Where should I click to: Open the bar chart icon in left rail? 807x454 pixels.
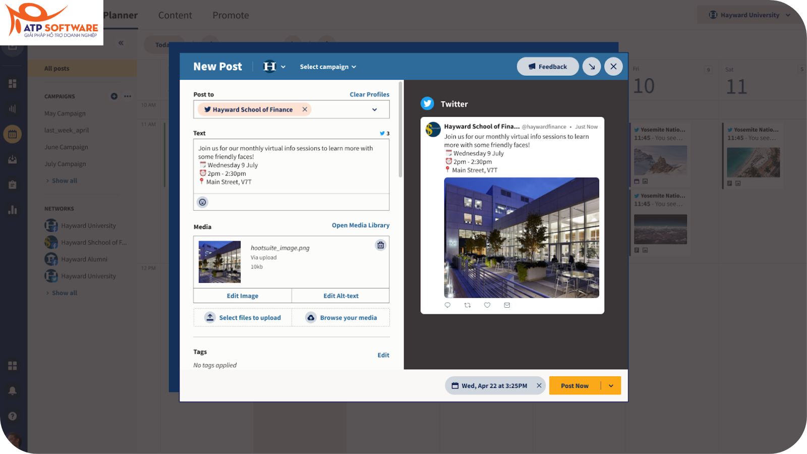(x=13, y=210)
